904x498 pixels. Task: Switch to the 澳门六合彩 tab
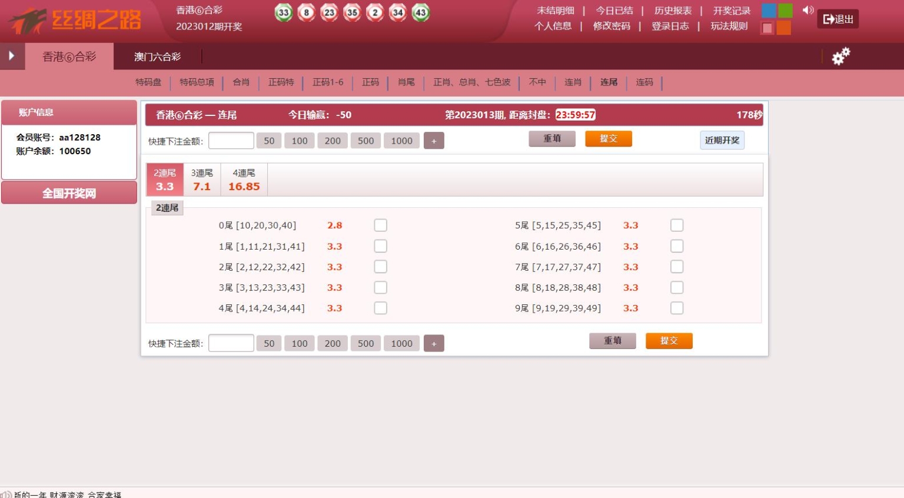(x=157, y=57)
